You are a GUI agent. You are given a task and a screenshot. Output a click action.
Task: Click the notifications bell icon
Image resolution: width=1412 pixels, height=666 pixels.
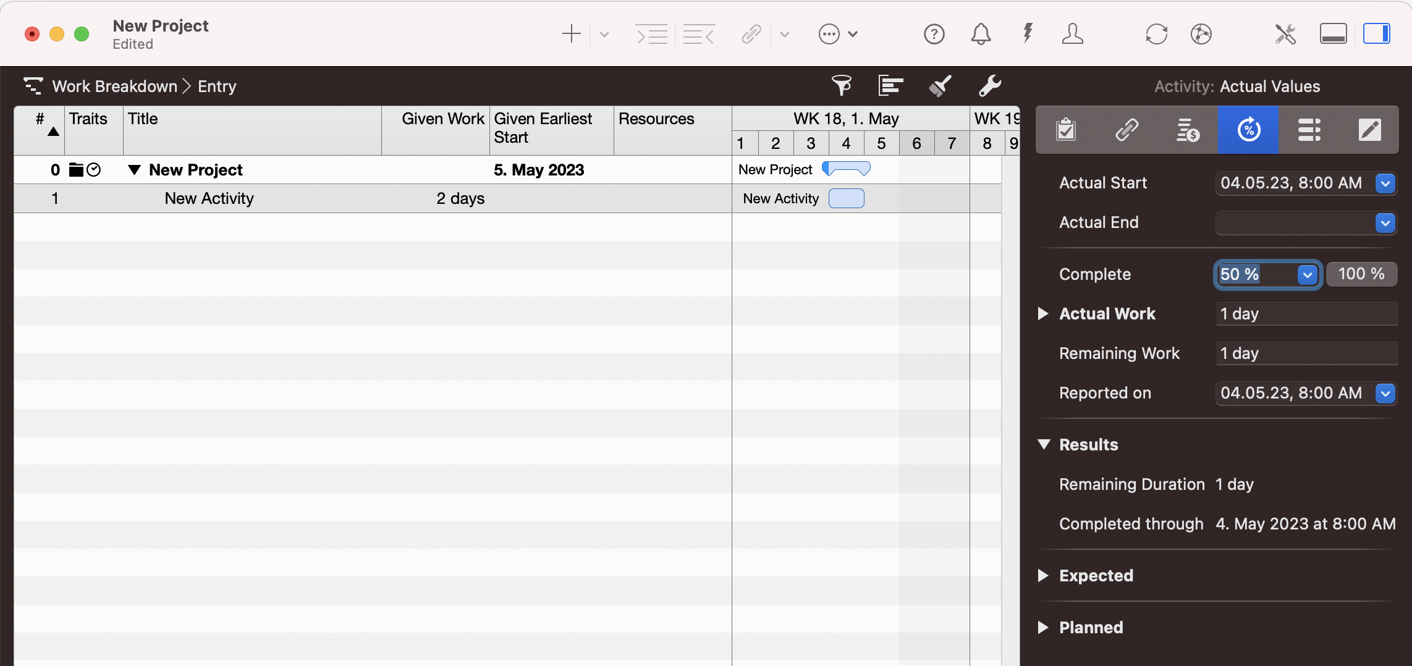(x=981, y=34)
